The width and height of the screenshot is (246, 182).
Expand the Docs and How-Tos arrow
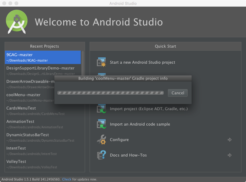(230, 155)
